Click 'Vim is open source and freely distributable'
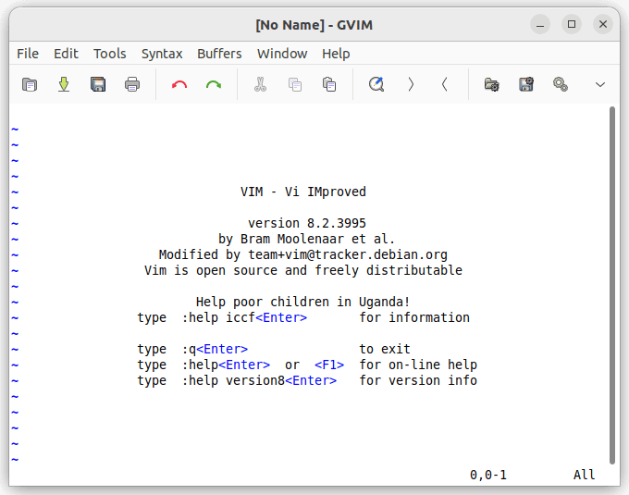The image size is (629, 495). (303, 270)
